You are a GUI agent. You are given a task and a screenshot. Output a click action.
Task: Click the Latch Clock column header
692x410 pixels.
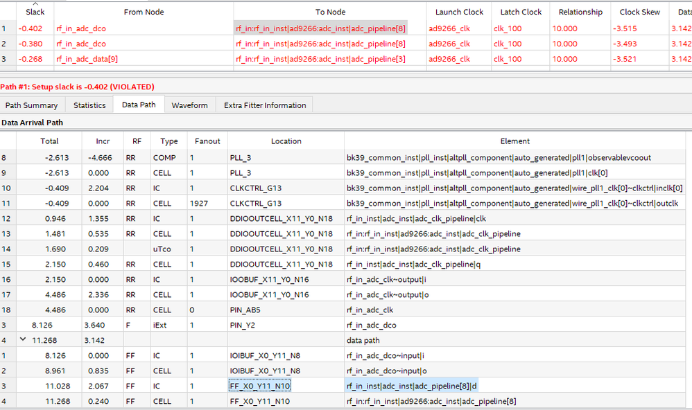[521, 12]
